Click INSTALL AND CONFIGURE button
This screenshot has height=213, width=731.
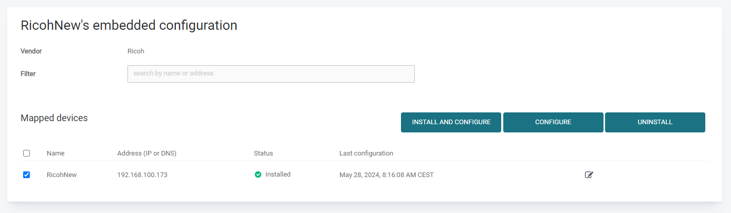coord(451,122)
